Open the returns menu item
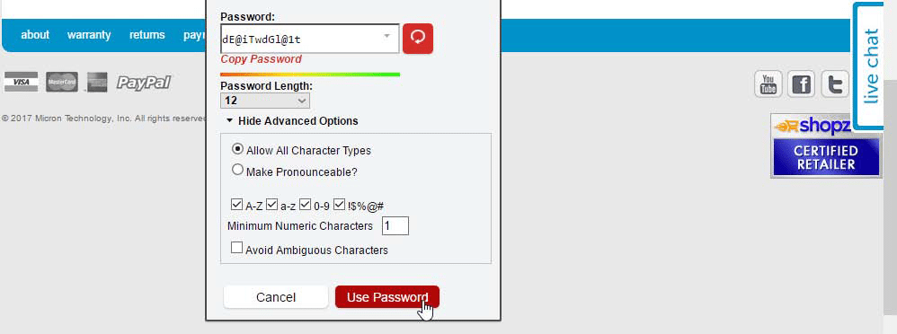This screenshot has height=334, width=897. coord(147,35)
